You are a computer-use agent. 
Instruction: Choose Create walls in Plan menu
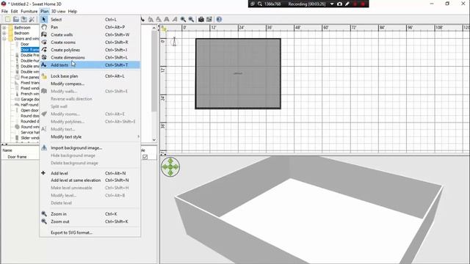point(90,34)
